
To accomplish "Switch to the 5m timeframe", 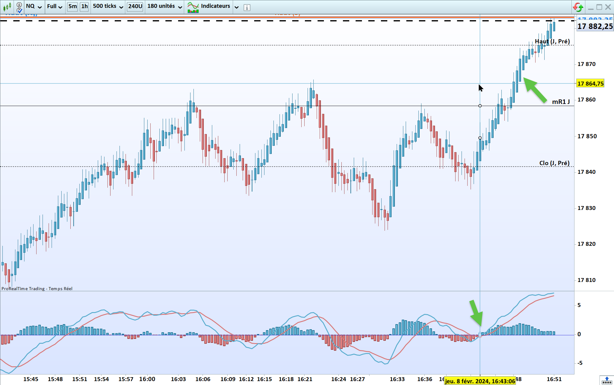I will click(x=72, y=6).
